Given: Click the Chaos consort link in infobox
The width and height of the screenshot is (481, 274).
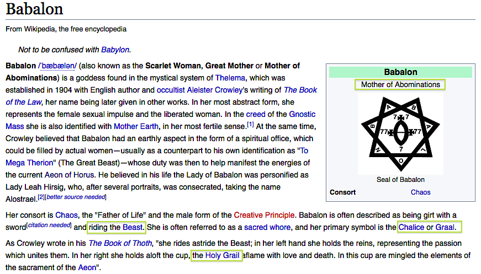Looking at the screenshot, I should [420, 192].
